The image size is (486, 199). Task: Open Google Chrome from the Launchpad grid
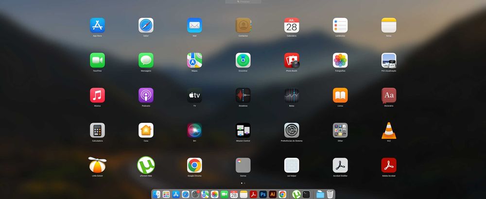[x=195, y=165]
